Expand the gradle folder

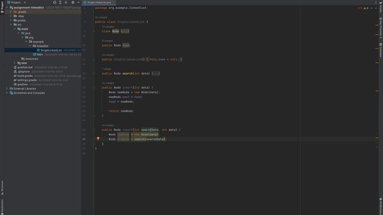11,20
